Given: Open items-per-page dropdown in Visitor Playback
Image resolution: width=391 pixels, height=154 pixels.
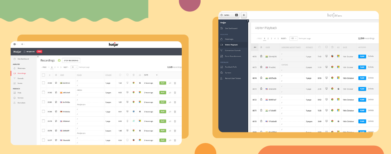Looking at the screenshot, I should click(x=293, y=38).
